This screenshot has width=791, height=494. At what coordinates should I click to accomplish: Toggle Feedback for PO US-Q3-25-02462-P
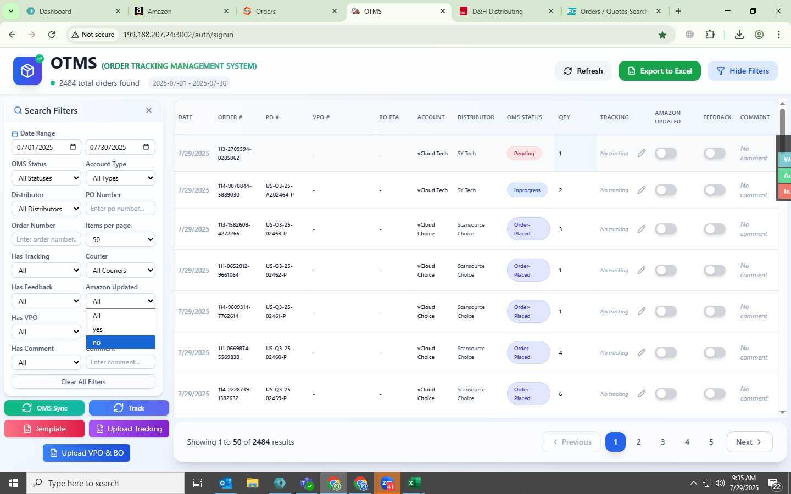715,270
